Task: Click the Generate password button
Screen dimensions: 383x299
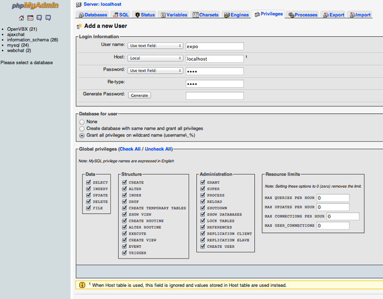Action: [x=139, y=95]
